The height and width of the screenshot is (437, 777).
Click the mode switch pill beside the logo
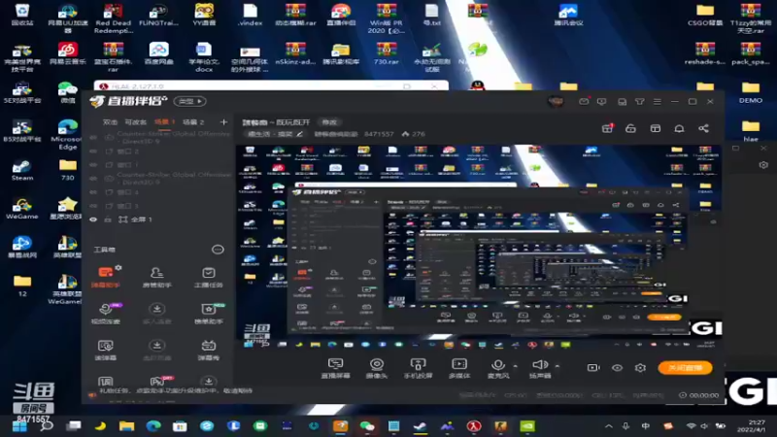[189, 101]
